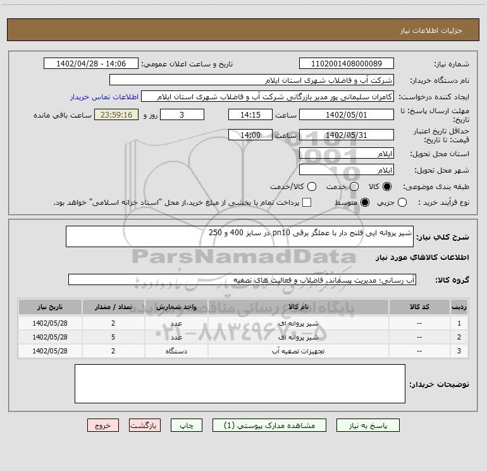Screen dimensions: 487x471
Task: Click the 'کد کالا' column header
Action: click(x=419, y=307)
